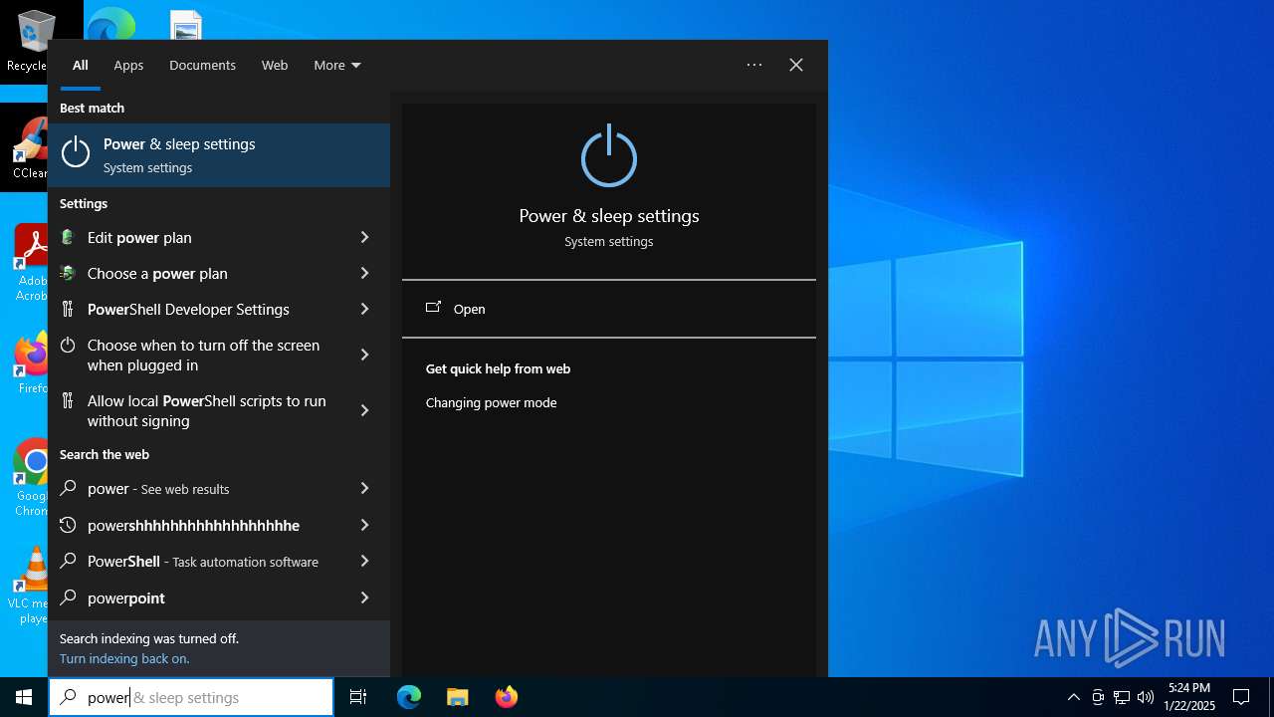Image resolution: width=1274 pixels, height=717 pixels.
Task: Open File Explorer from the taskbar
Action: point(457,697)
